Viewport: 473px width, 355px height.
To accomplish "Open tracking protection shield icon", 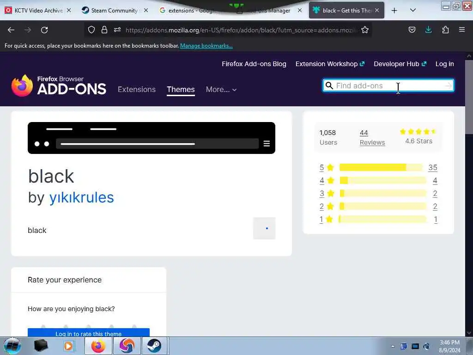I will coord(91,30).
